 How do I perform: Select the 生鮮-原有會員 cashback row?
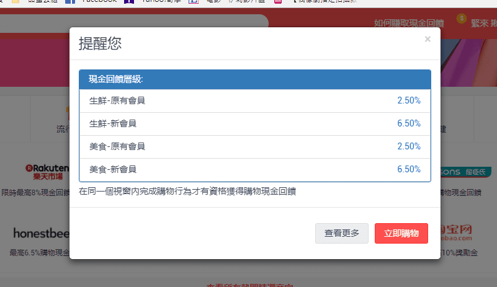(x=254, y=100)
